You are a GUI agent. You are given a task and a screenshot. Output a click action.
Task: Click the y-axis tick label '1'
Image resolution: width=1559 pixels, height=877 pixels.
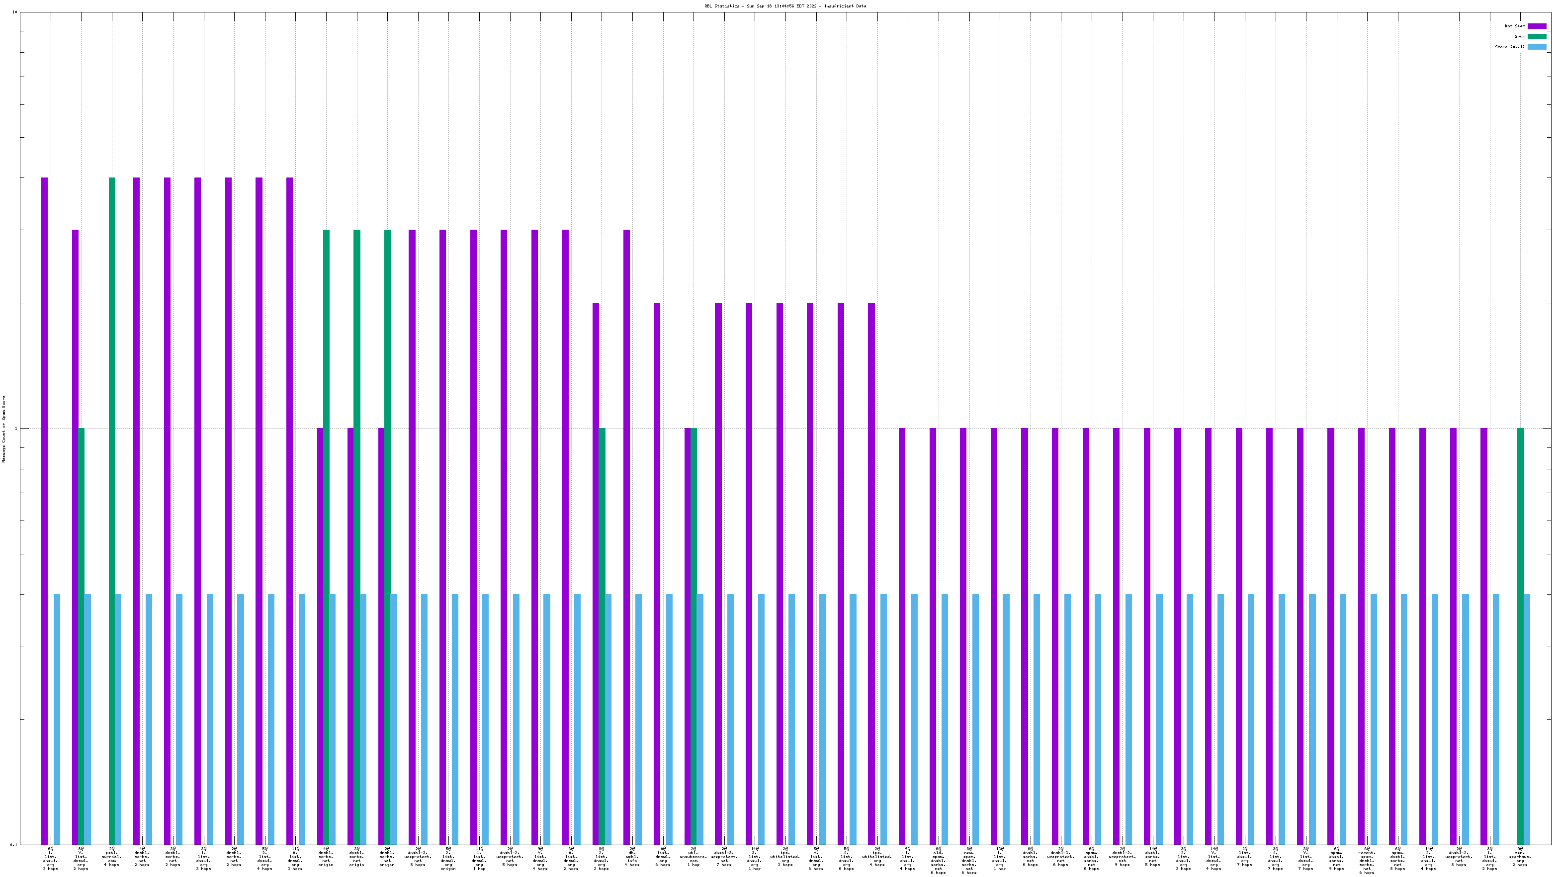click(16, 429)
